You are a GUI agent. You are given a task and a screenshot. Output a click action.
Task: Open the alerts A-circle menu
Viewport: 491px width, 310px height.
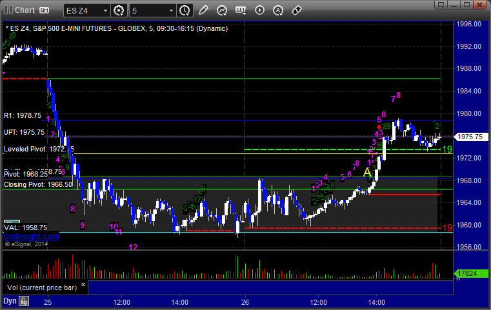[x=278, y=10]
